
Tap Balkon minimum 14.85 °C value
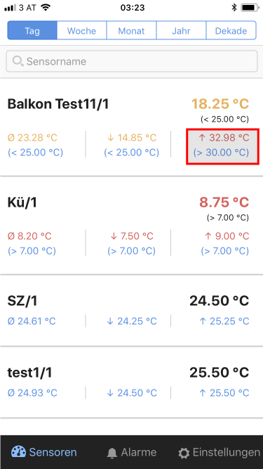[x=132, y=138]
